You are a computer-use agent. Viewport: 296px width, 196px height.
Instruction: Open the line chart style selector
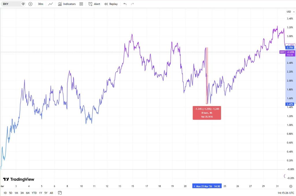click(x=51, y=4)
